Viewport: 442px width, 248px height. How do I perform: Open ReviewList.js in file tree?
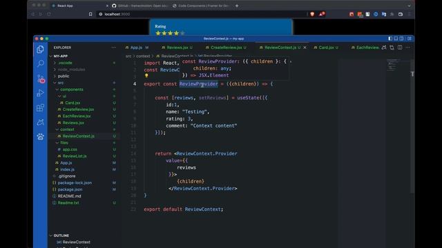(75, 156)
